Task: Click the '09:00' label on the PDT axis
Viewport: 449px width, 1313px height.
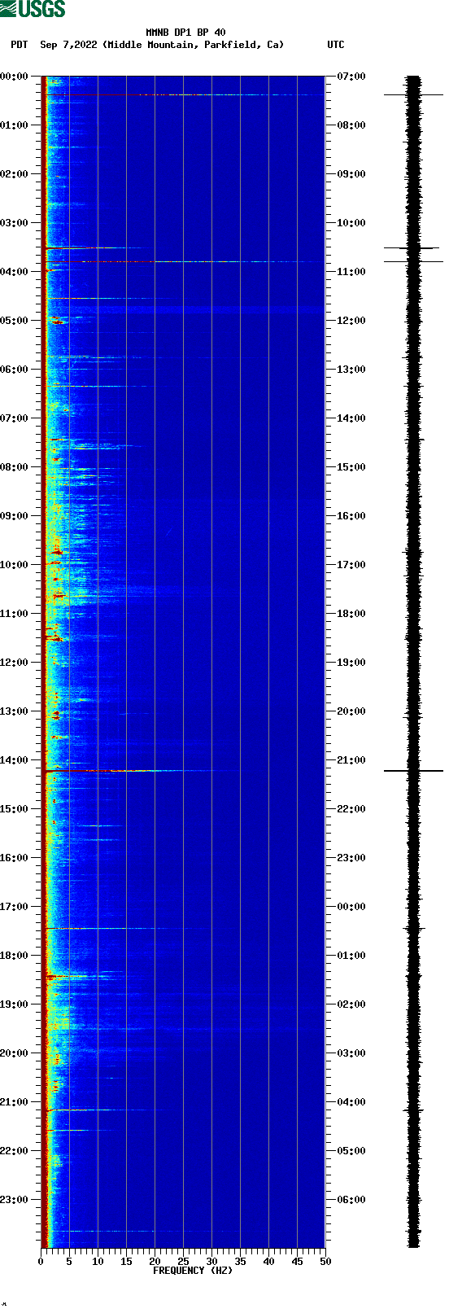Action: point(14,516)
